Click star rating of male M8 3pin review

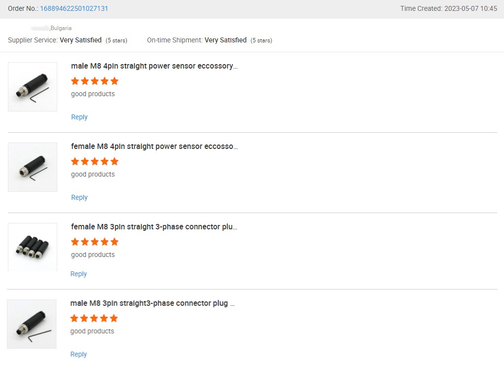tap(94, 318)
